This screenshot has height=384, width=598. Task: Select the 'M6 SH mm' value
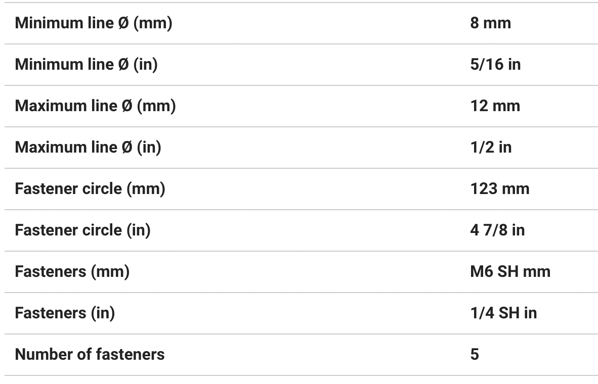pyautogui.click(x=510, y=272)
